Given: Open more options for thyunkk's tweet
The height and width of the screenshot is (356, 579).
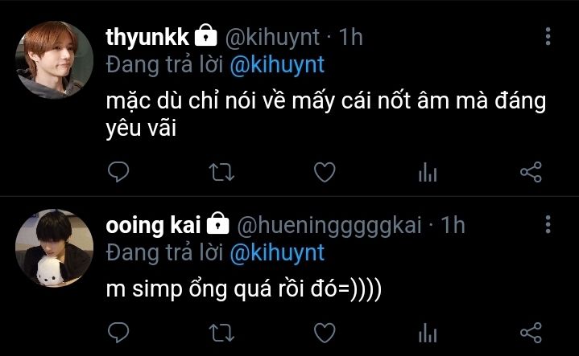Looking at the screenshot, I should [x=548, y=37].
